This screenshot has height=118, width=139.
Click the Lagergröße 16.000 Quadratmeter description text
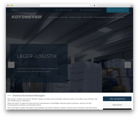(x=38, y=70)
